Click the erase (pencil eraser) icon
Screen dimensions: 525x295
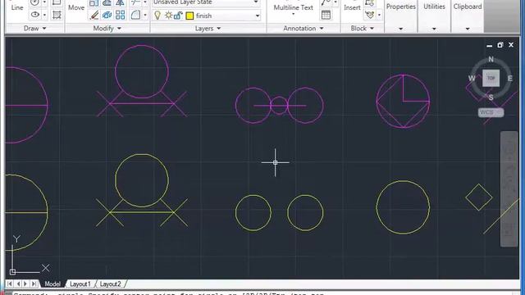click(94, 15)
